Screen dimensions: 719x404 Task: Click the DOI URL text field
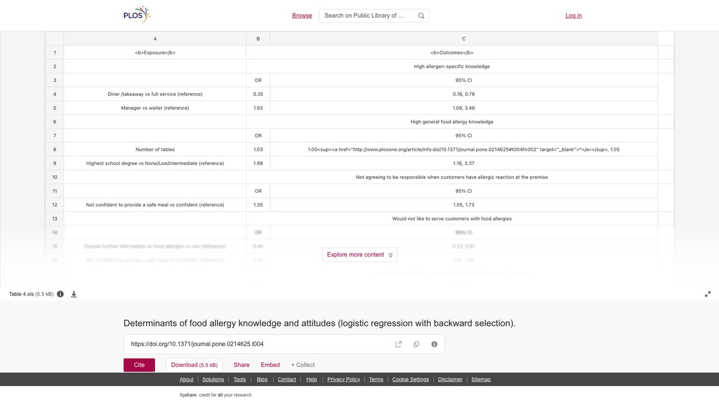coord(258,344)
